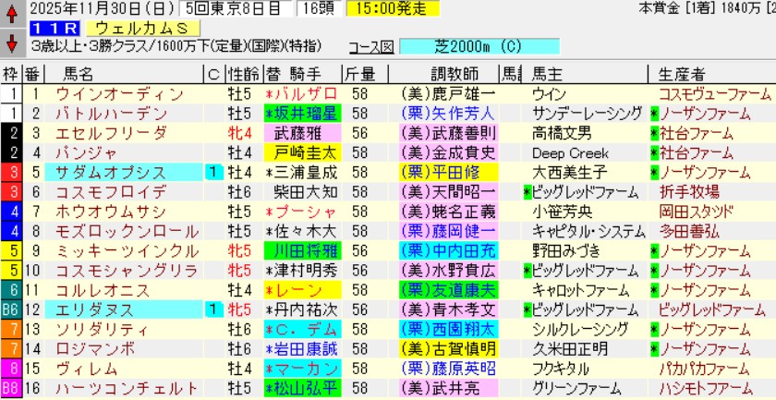Click the cyan C-column mark for サダムオプシス
This screenshot has height=400, width=776.
[213, 172]
